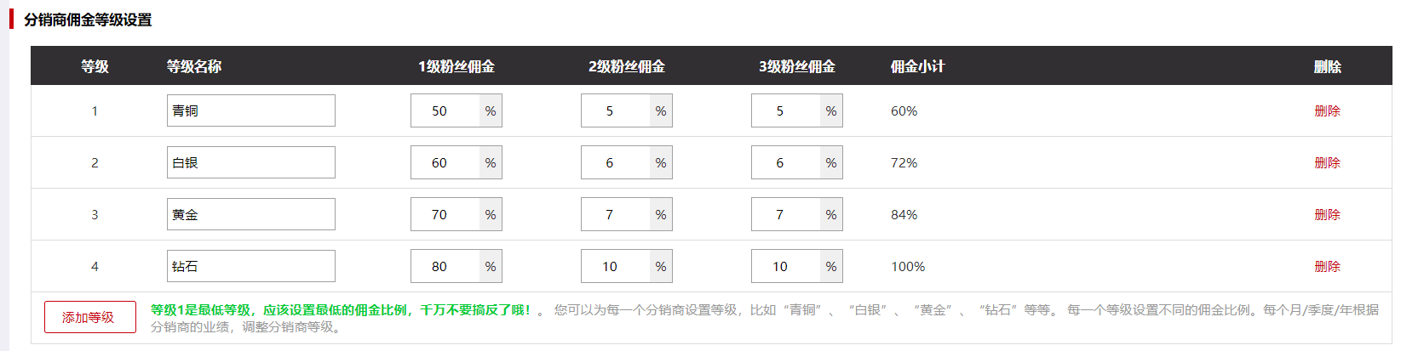Edit the 黄金 level name field
Image resolution: width=1401 pixels, height=351 pixels.
(250, 214)
